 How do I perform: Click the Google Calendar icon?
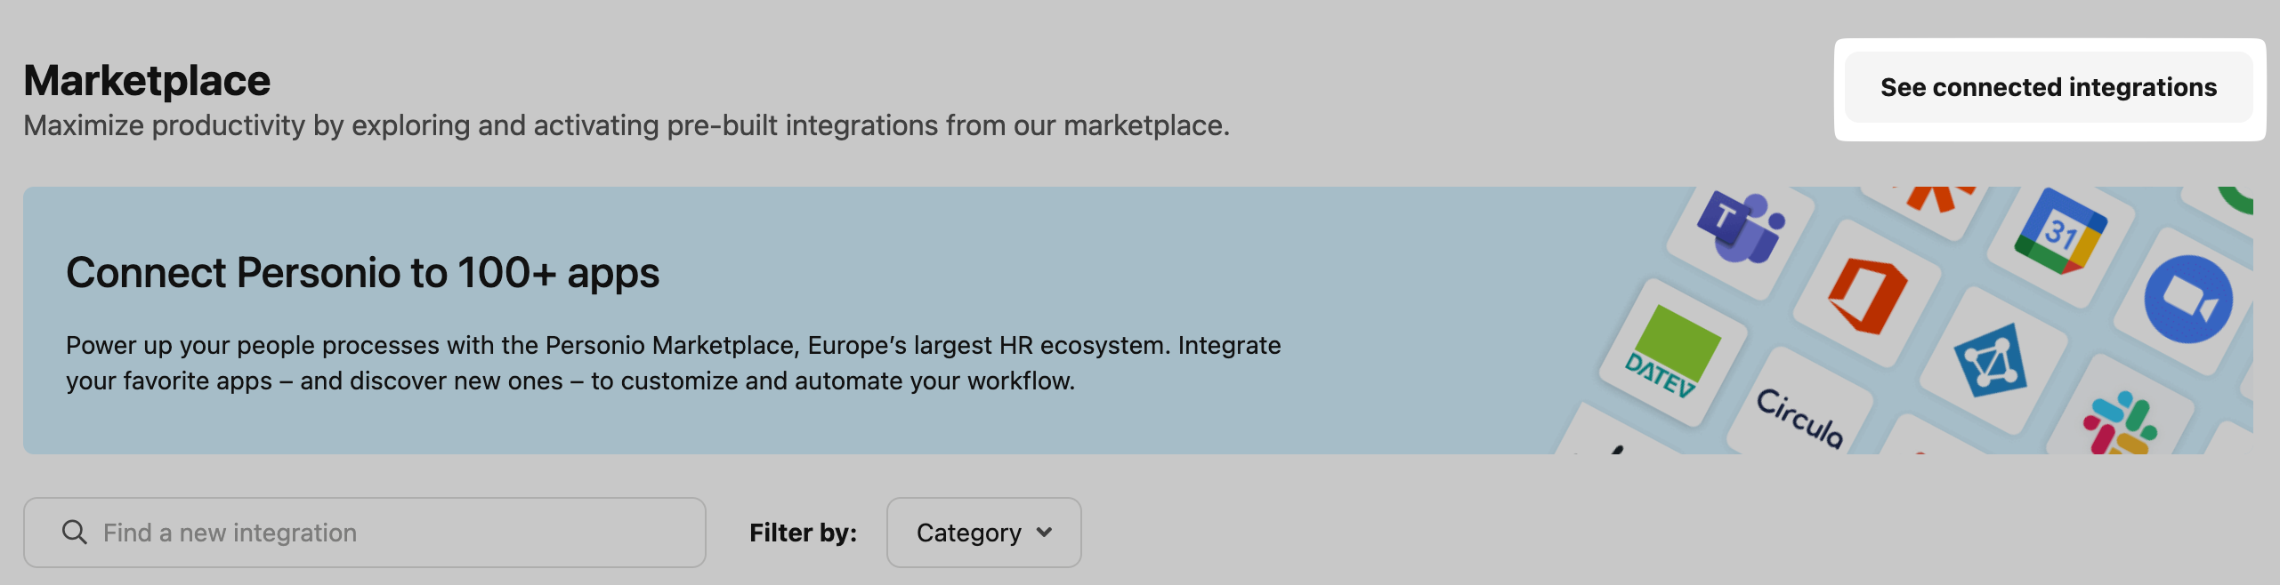click(2060, 232)
